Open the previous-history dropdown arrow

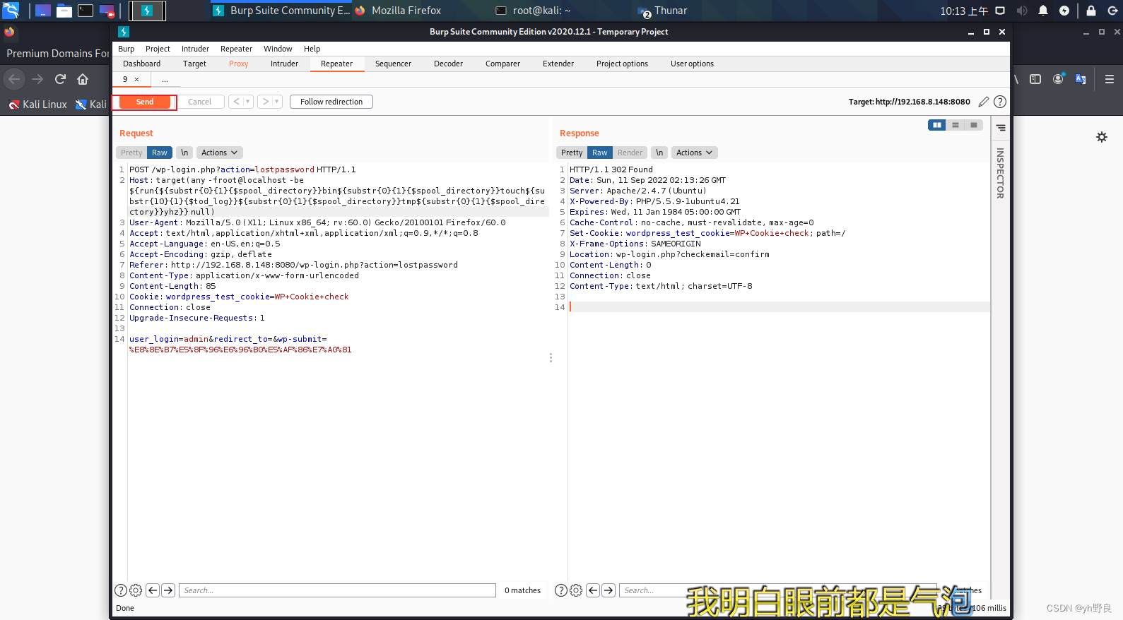pyautogui.click(x=248, y=102)
